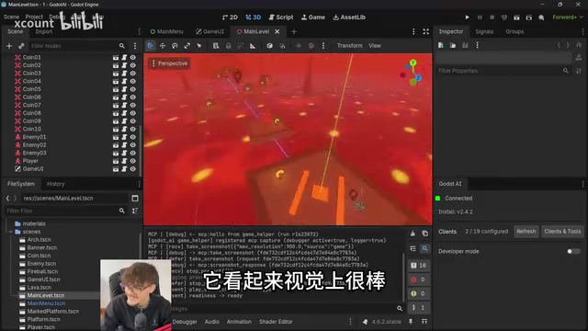This screenshot has height=331, width=588.
Task: Run the project with the play icon
Action: [x=468, y=17]
